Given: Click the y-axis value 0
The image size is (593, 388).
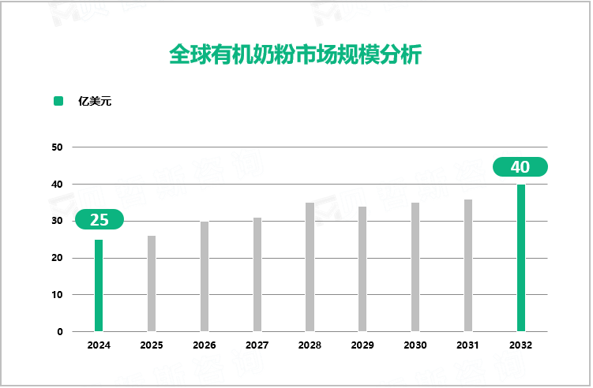Looking at the screenshot, I should [x=60, y=332].
